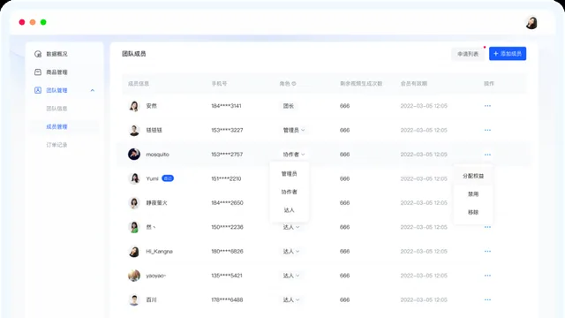Click the 团长 role tag in the first row
This screenshot has height=318, width=565.
click(x=289, y=106)
